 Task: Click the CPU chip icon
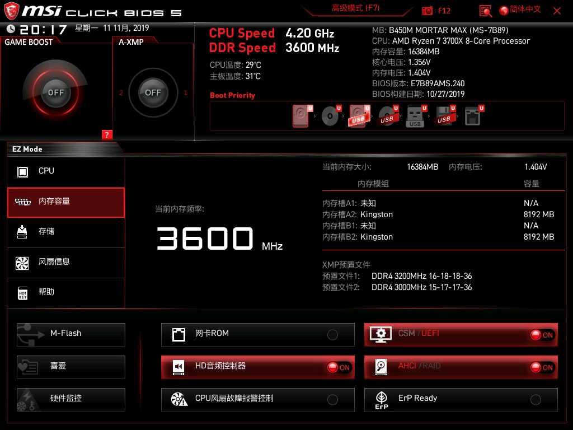pyautogui.click(x=22, y=171)
